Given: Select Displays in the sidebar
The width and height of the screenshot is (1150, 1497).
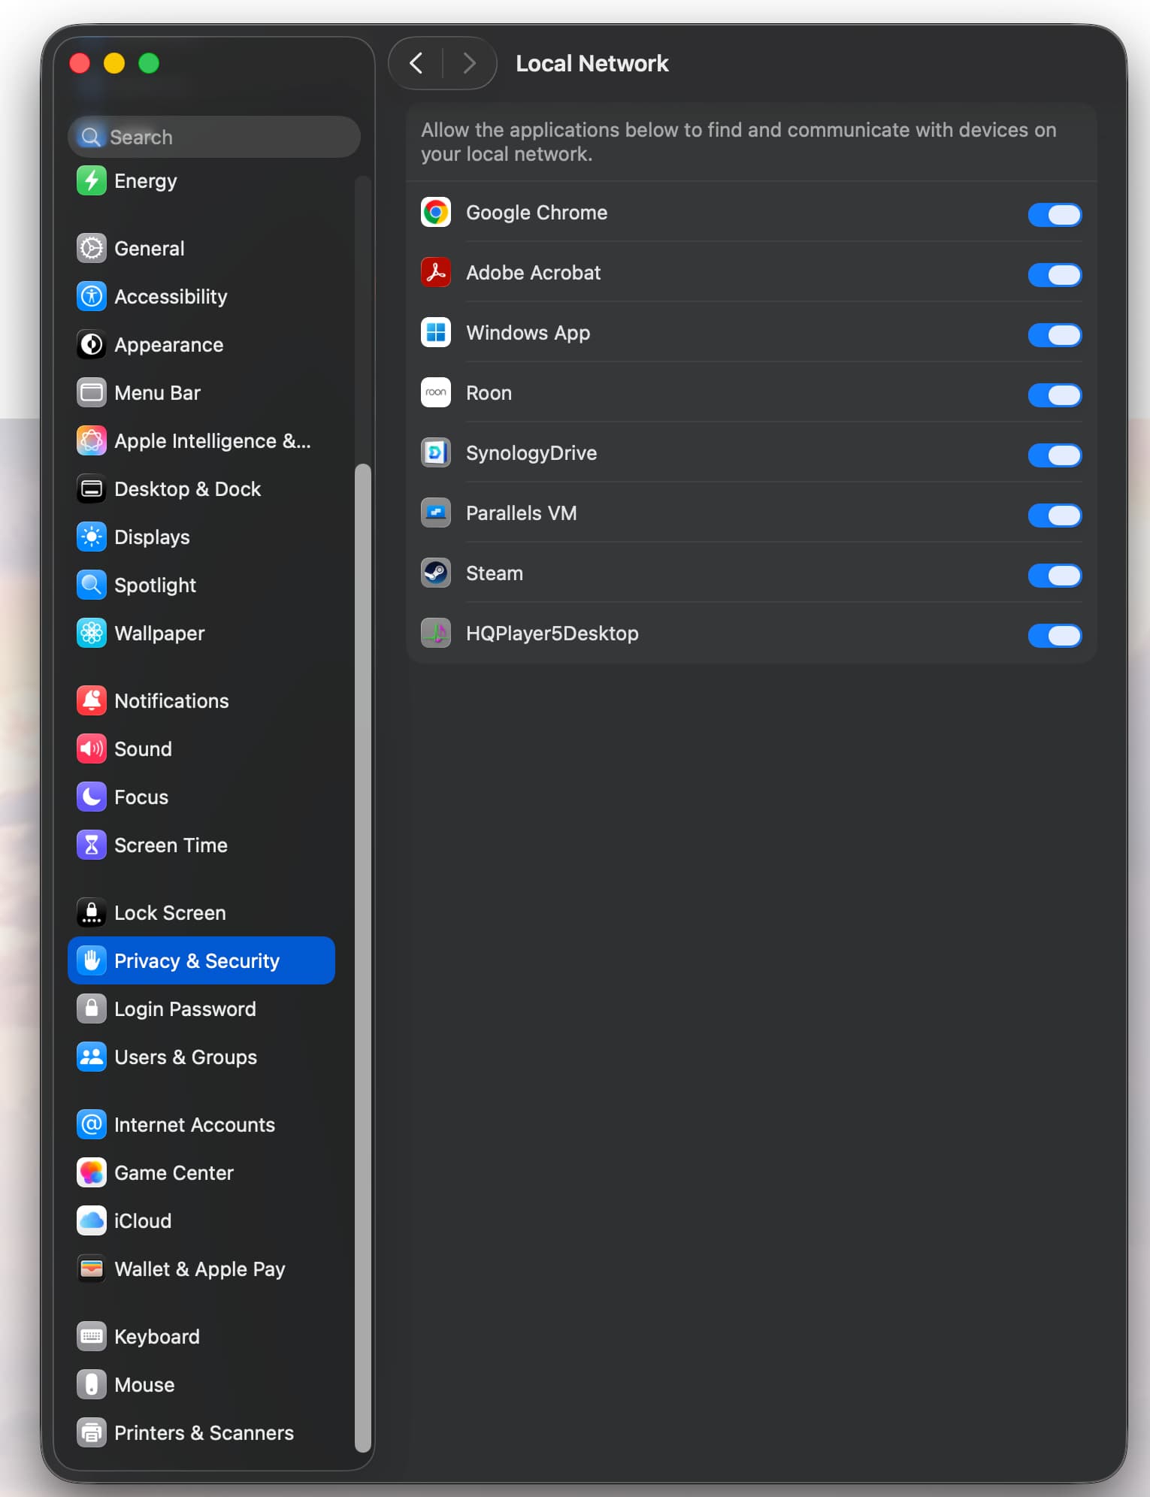Looking at the screenshot, I should [x=151, y=537].
